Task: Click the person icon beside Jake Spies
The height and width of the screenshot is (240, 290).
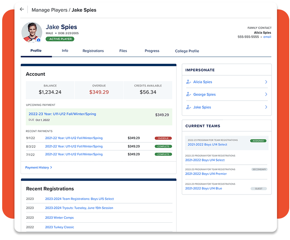Action: click(x=188, y=107)
